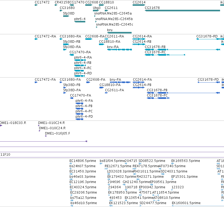Viewport: 224px width, 207px height.
Task: Click the CR43158 gene label
Action: 62,2
